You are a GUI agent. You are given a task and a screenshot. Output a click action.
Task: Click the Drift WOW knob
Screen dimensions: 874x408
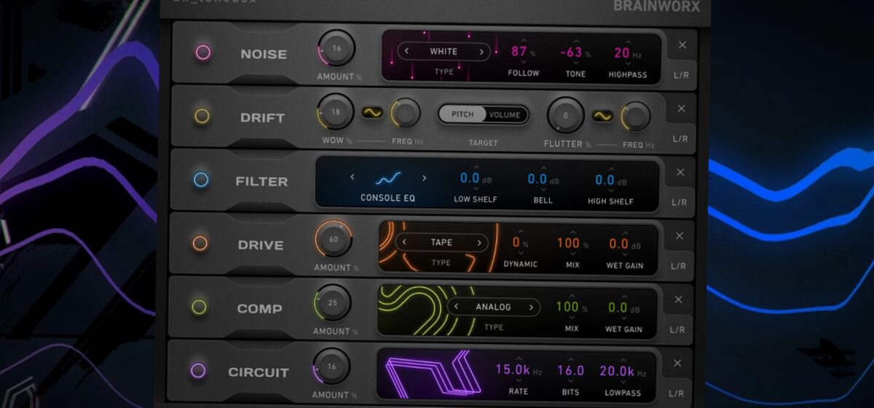(x=335, y=112)
